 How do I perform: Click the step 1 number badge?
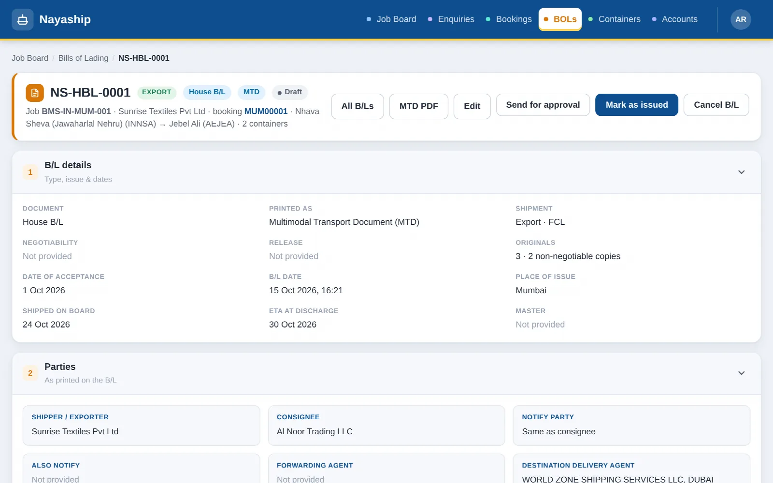pos(30,172)
